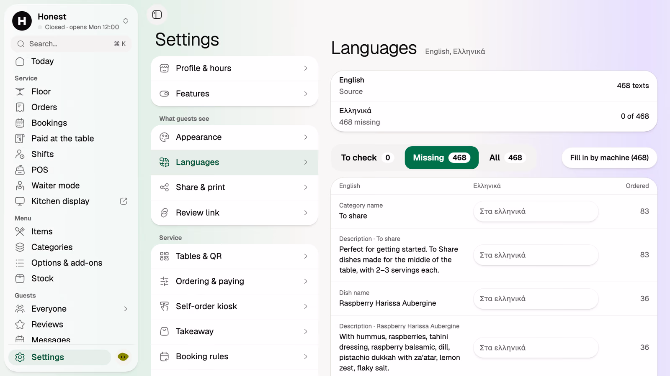670x376 pixels.
Task: Click the Paid at the table icon
Action: [x=20, y=139]
